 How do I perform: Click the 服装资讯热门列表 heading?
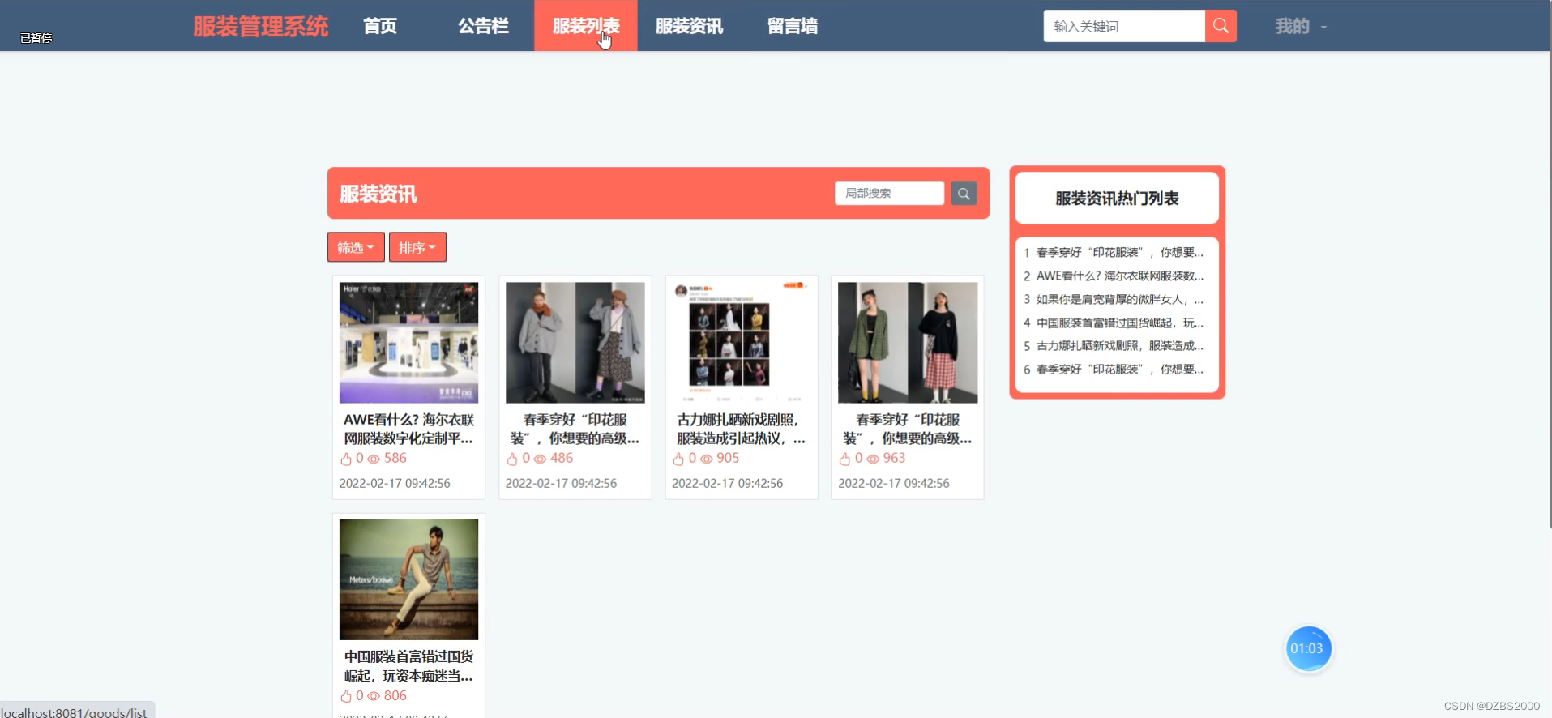click(1117, 198)
